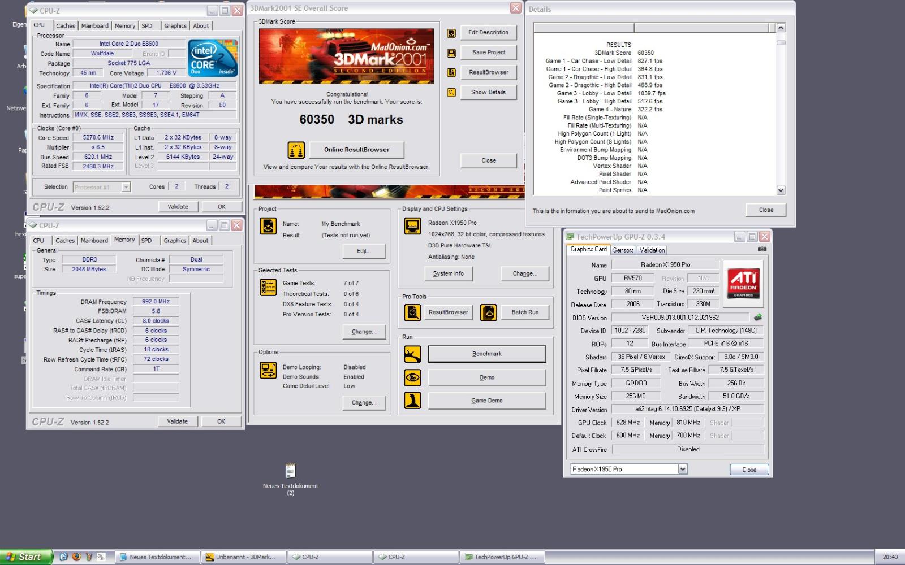Click Close in the Details window
This screenshot has height=565, width=905.
pyautogui.click(x=766, y=210)
